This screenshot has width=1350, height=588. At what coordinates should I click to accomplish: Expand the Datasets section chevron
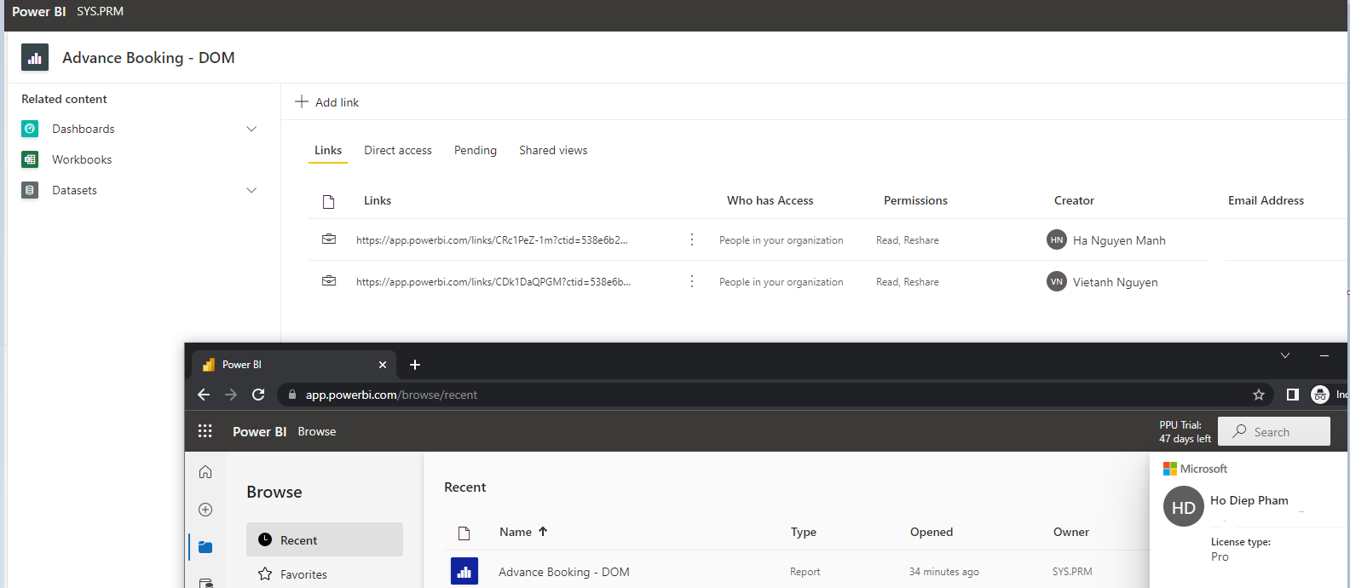coord(251,190)
